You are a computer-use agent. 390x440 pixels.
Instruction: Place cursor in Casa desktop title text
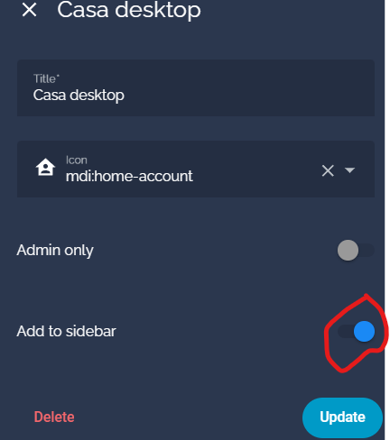point(79,96)
